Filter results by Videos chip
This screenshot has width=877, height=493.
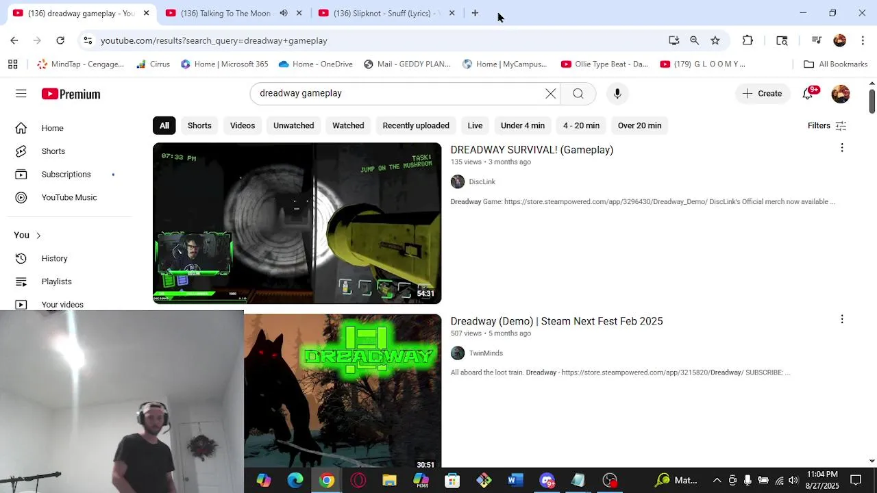pos(243,125)
